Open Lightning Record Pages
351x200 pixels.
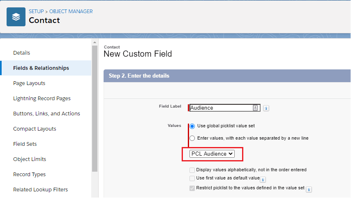click(42, 99)
